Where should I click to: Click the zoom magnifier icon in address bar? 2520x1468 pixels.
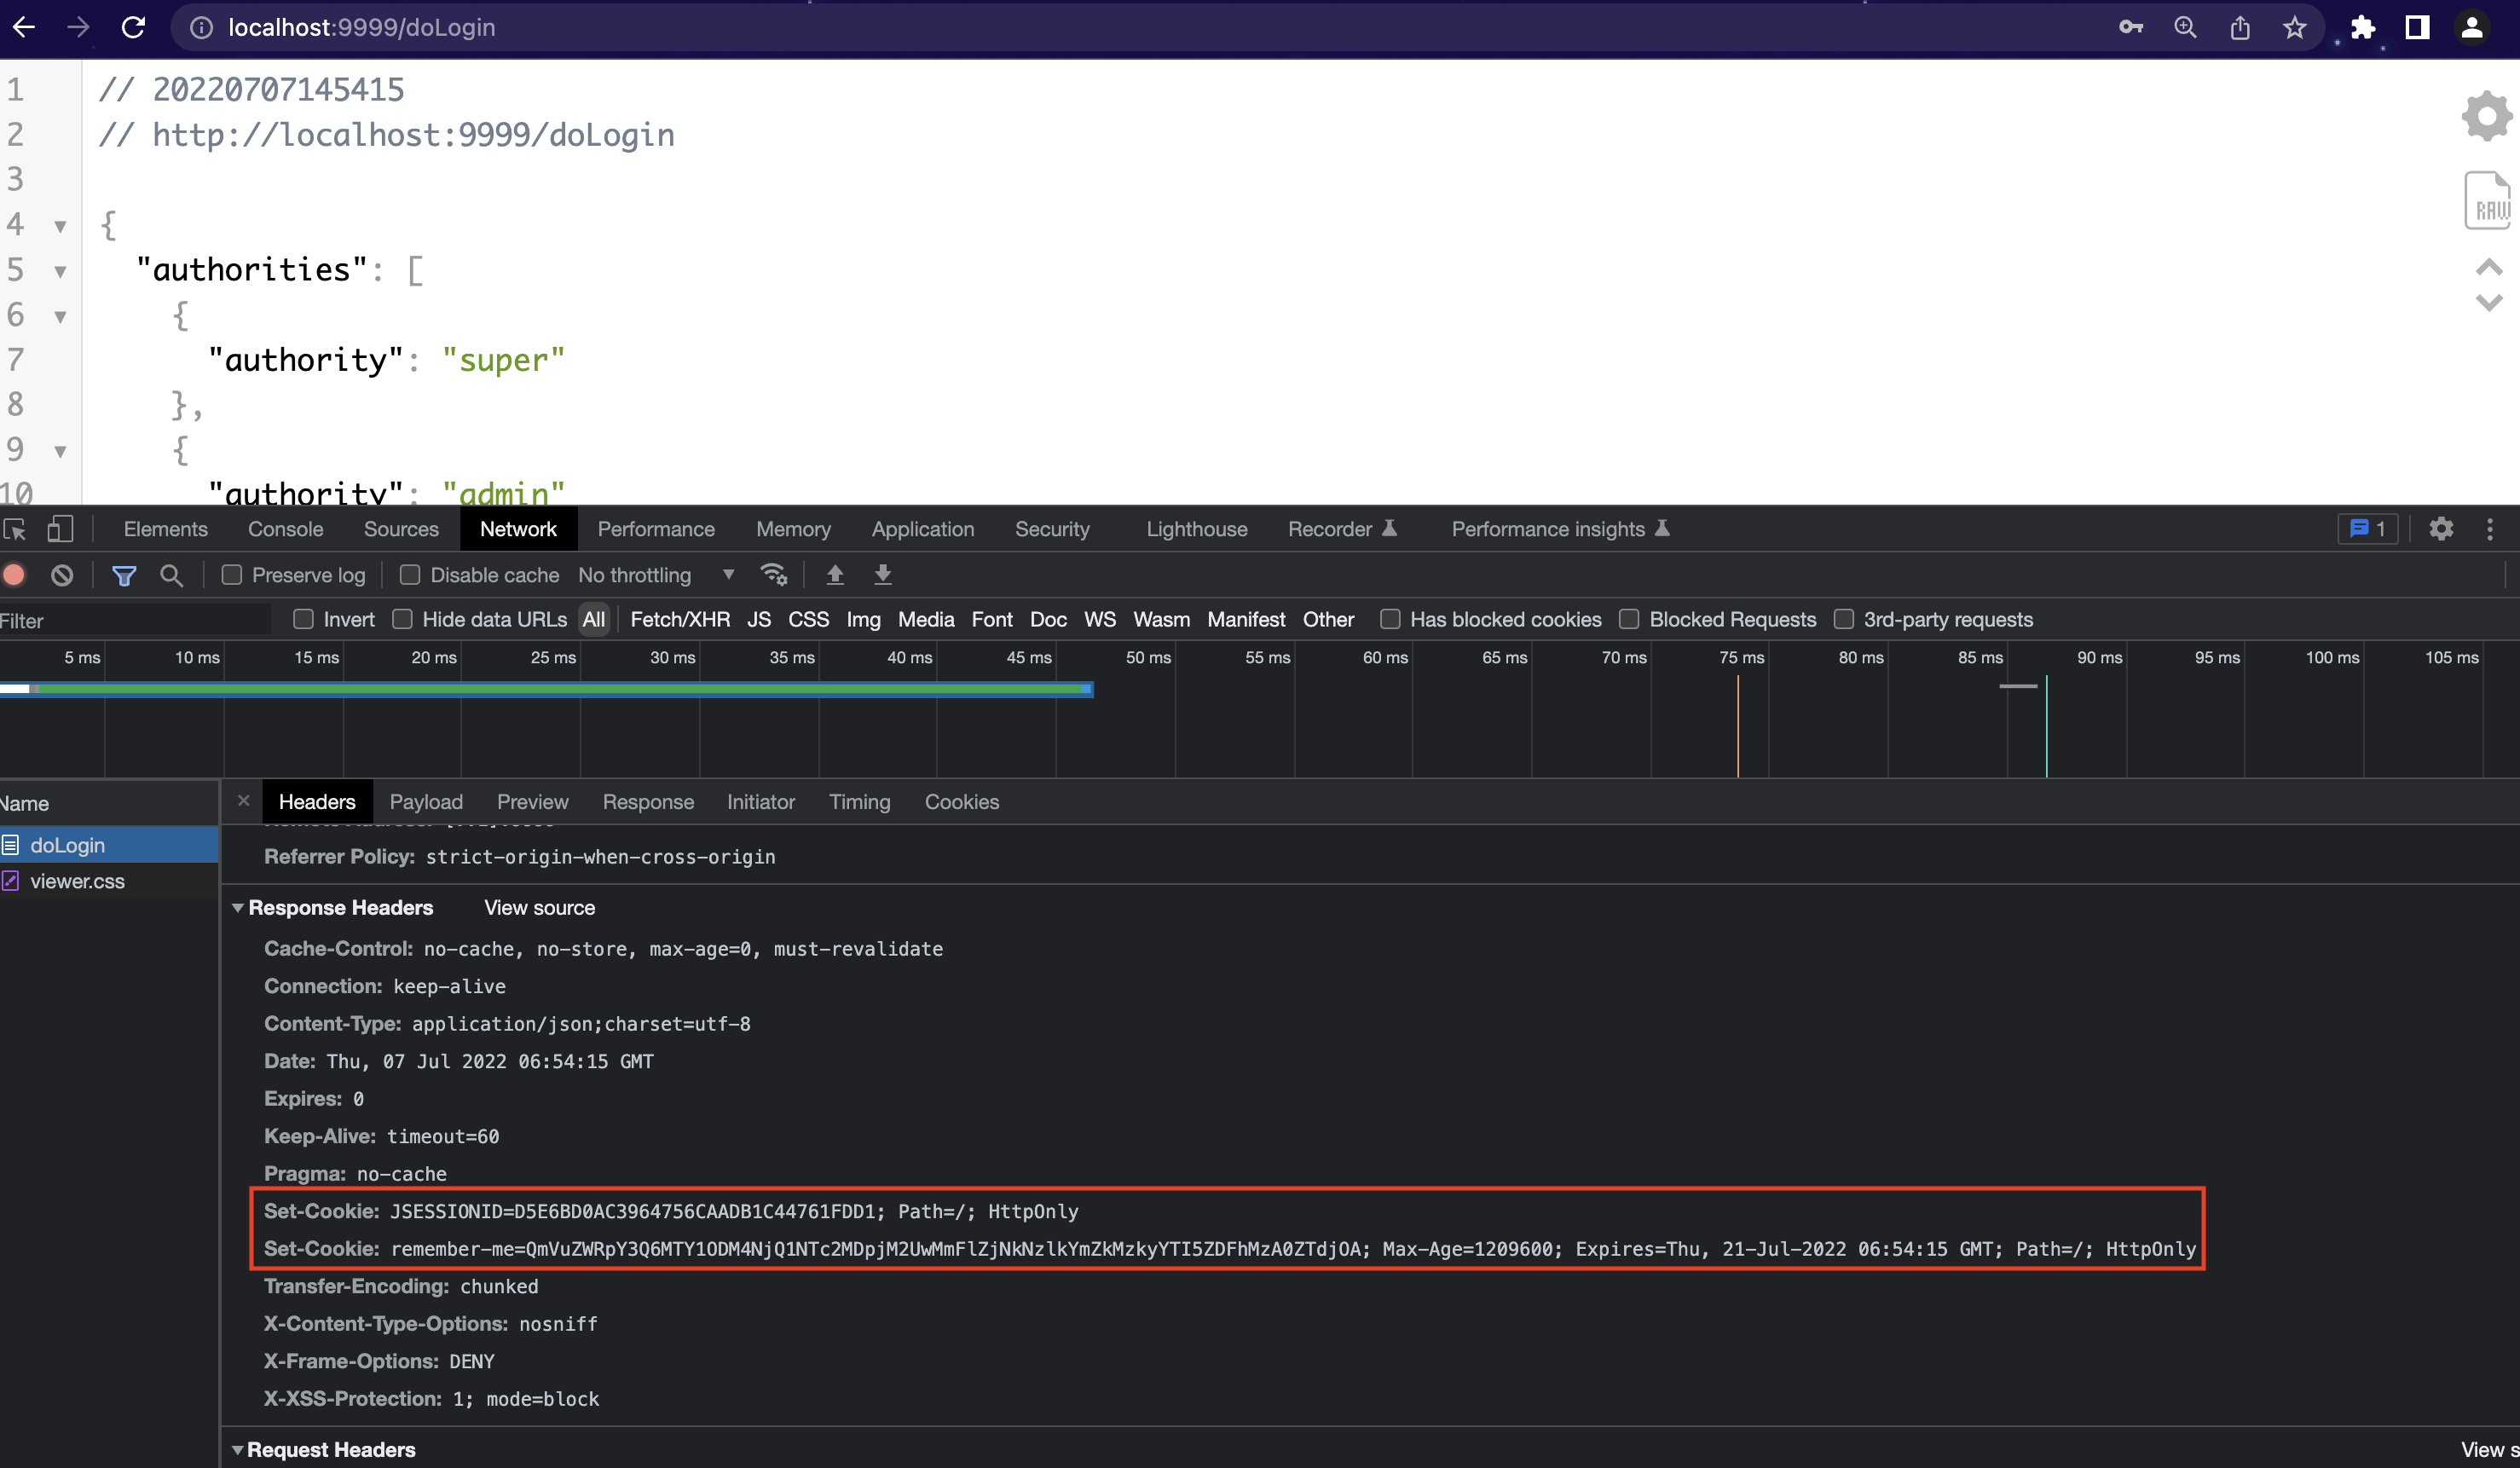2185,27
